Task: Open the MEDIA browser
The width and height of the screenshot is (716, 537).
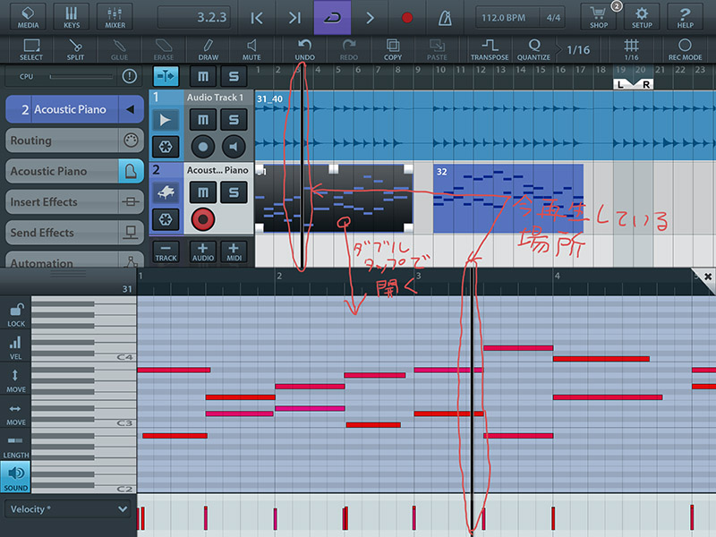Action: click(28, 17)
